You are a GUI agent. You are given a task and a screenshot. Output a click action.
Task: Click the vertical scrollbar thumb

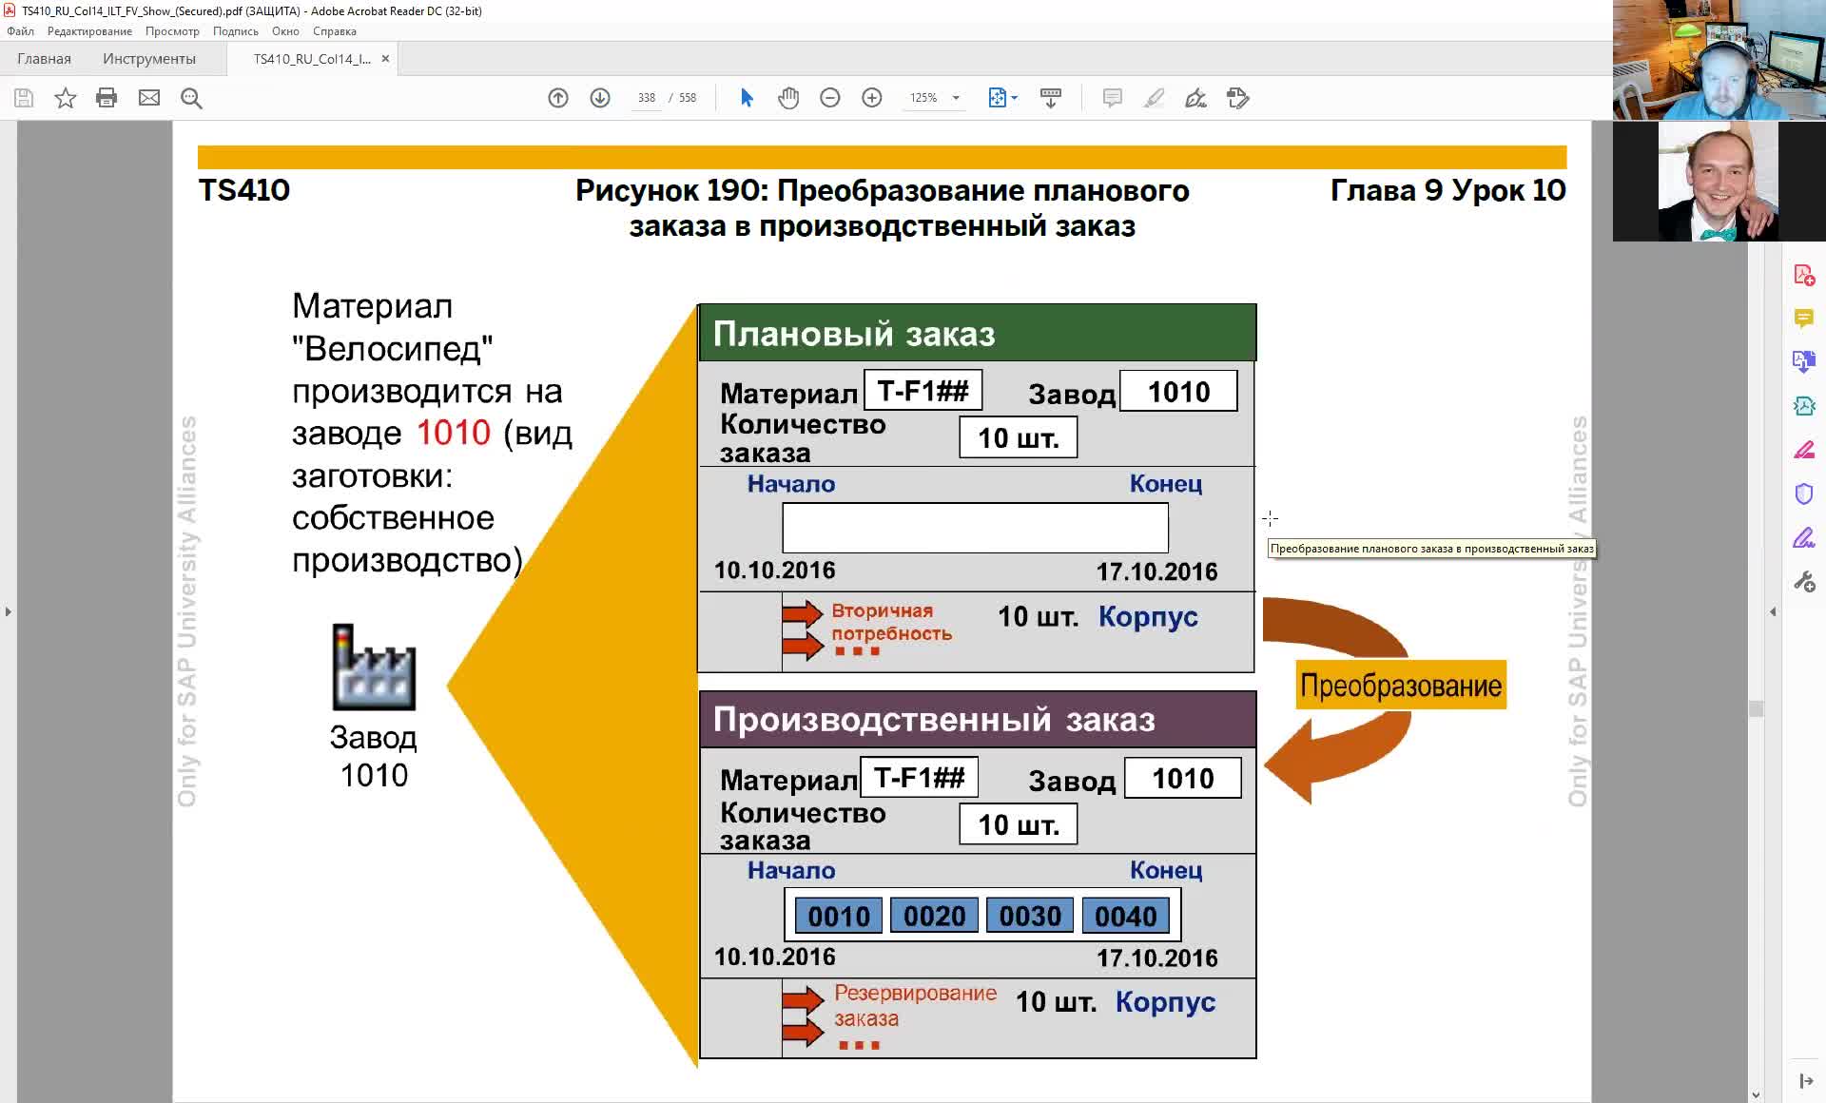1757,708
